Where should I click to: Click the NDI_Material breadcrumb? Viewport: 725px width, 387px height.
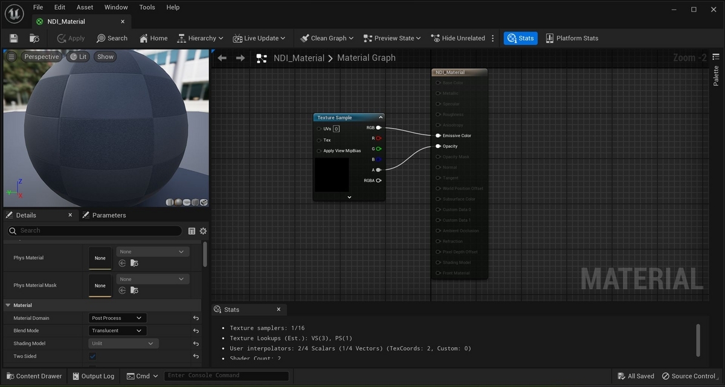tap(299, 58)
